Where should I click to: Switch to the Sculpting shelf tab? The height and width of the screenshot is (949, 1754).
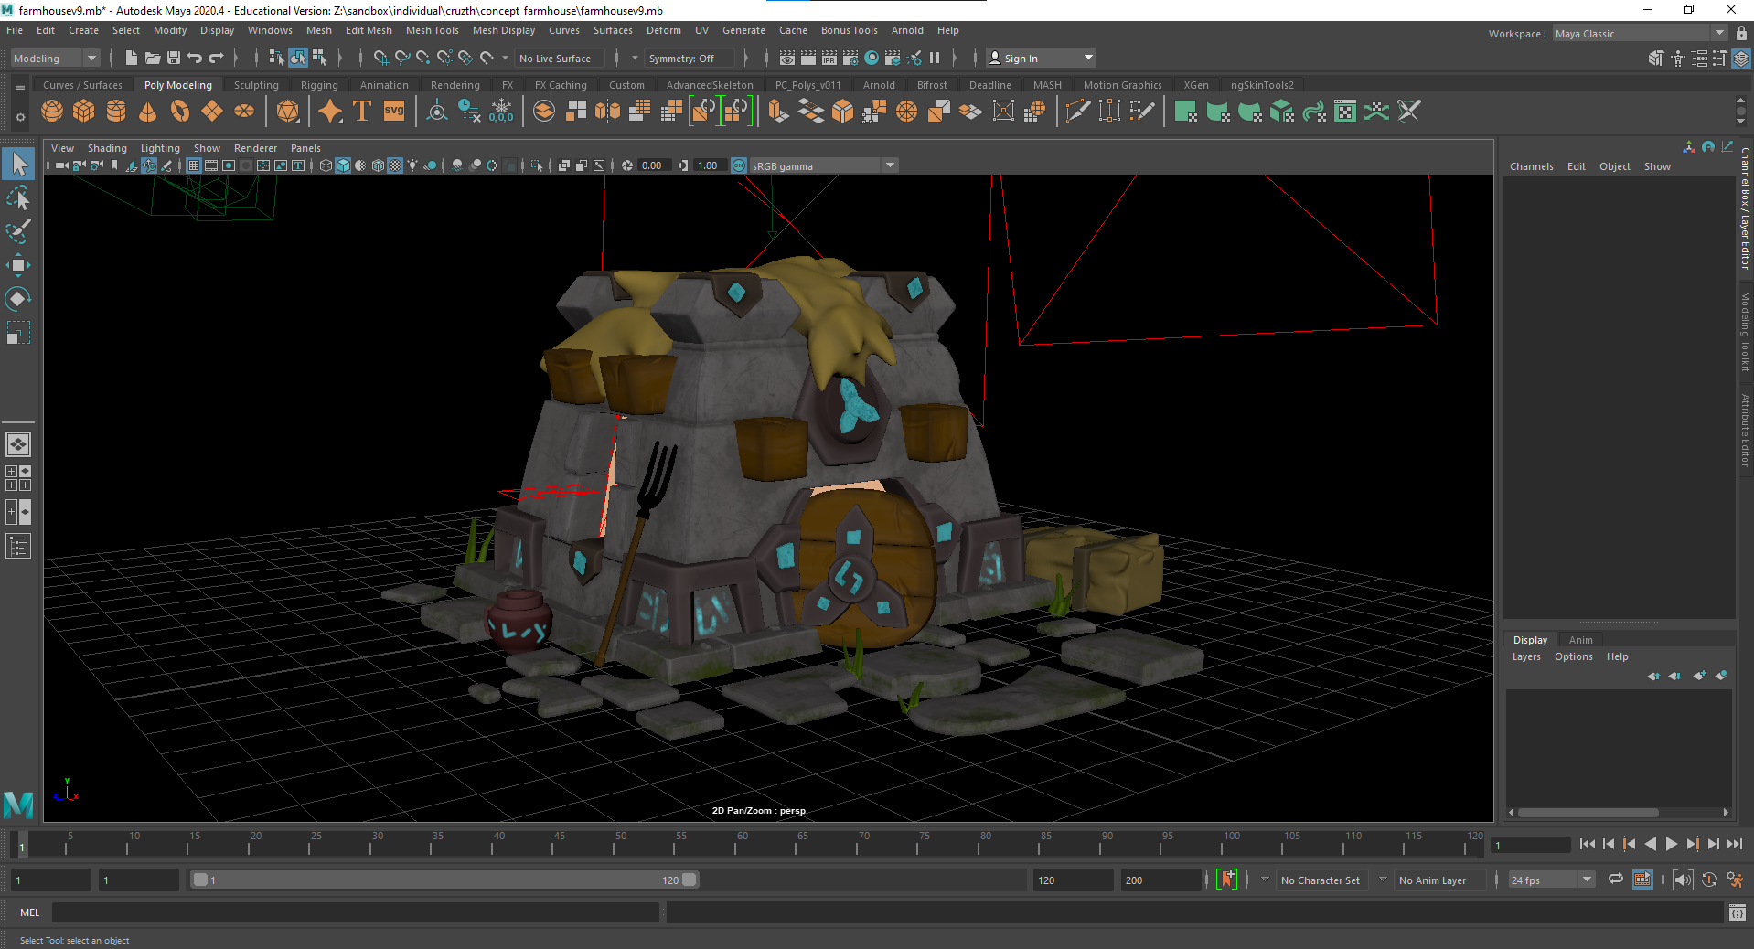coord(256,85)
